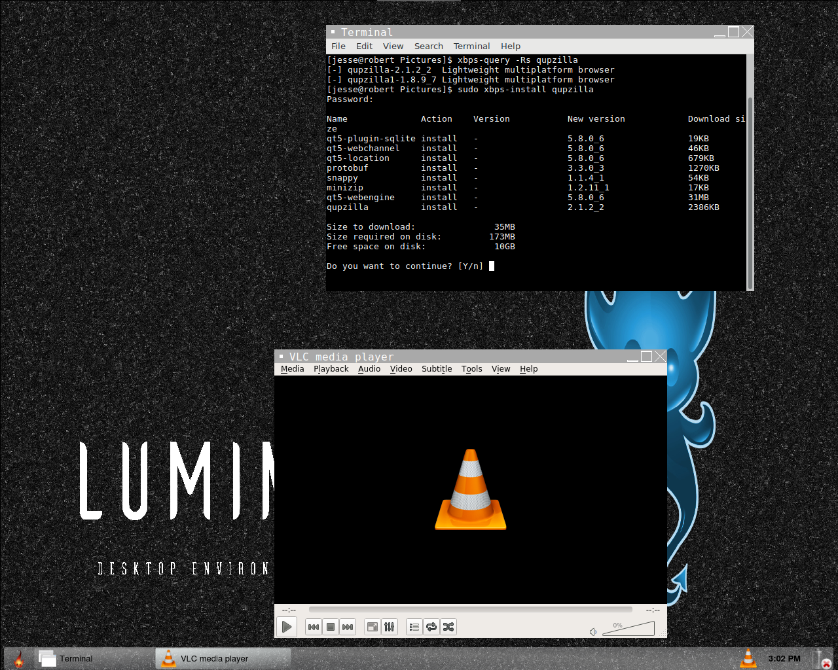Toggle VLC random shuffle mode

pyautogui.click(x=448, y=627)
